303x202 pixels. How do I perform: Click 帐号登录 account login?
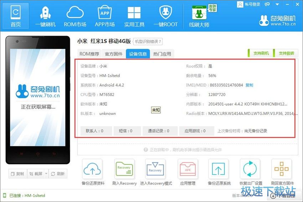click(249, 4)
